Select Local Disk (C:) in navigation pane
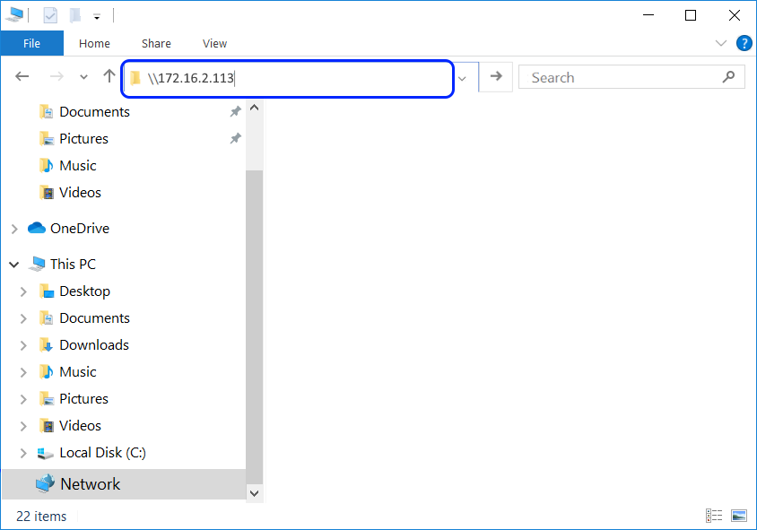Screen dimensions: 757x530 pos(102,453)
